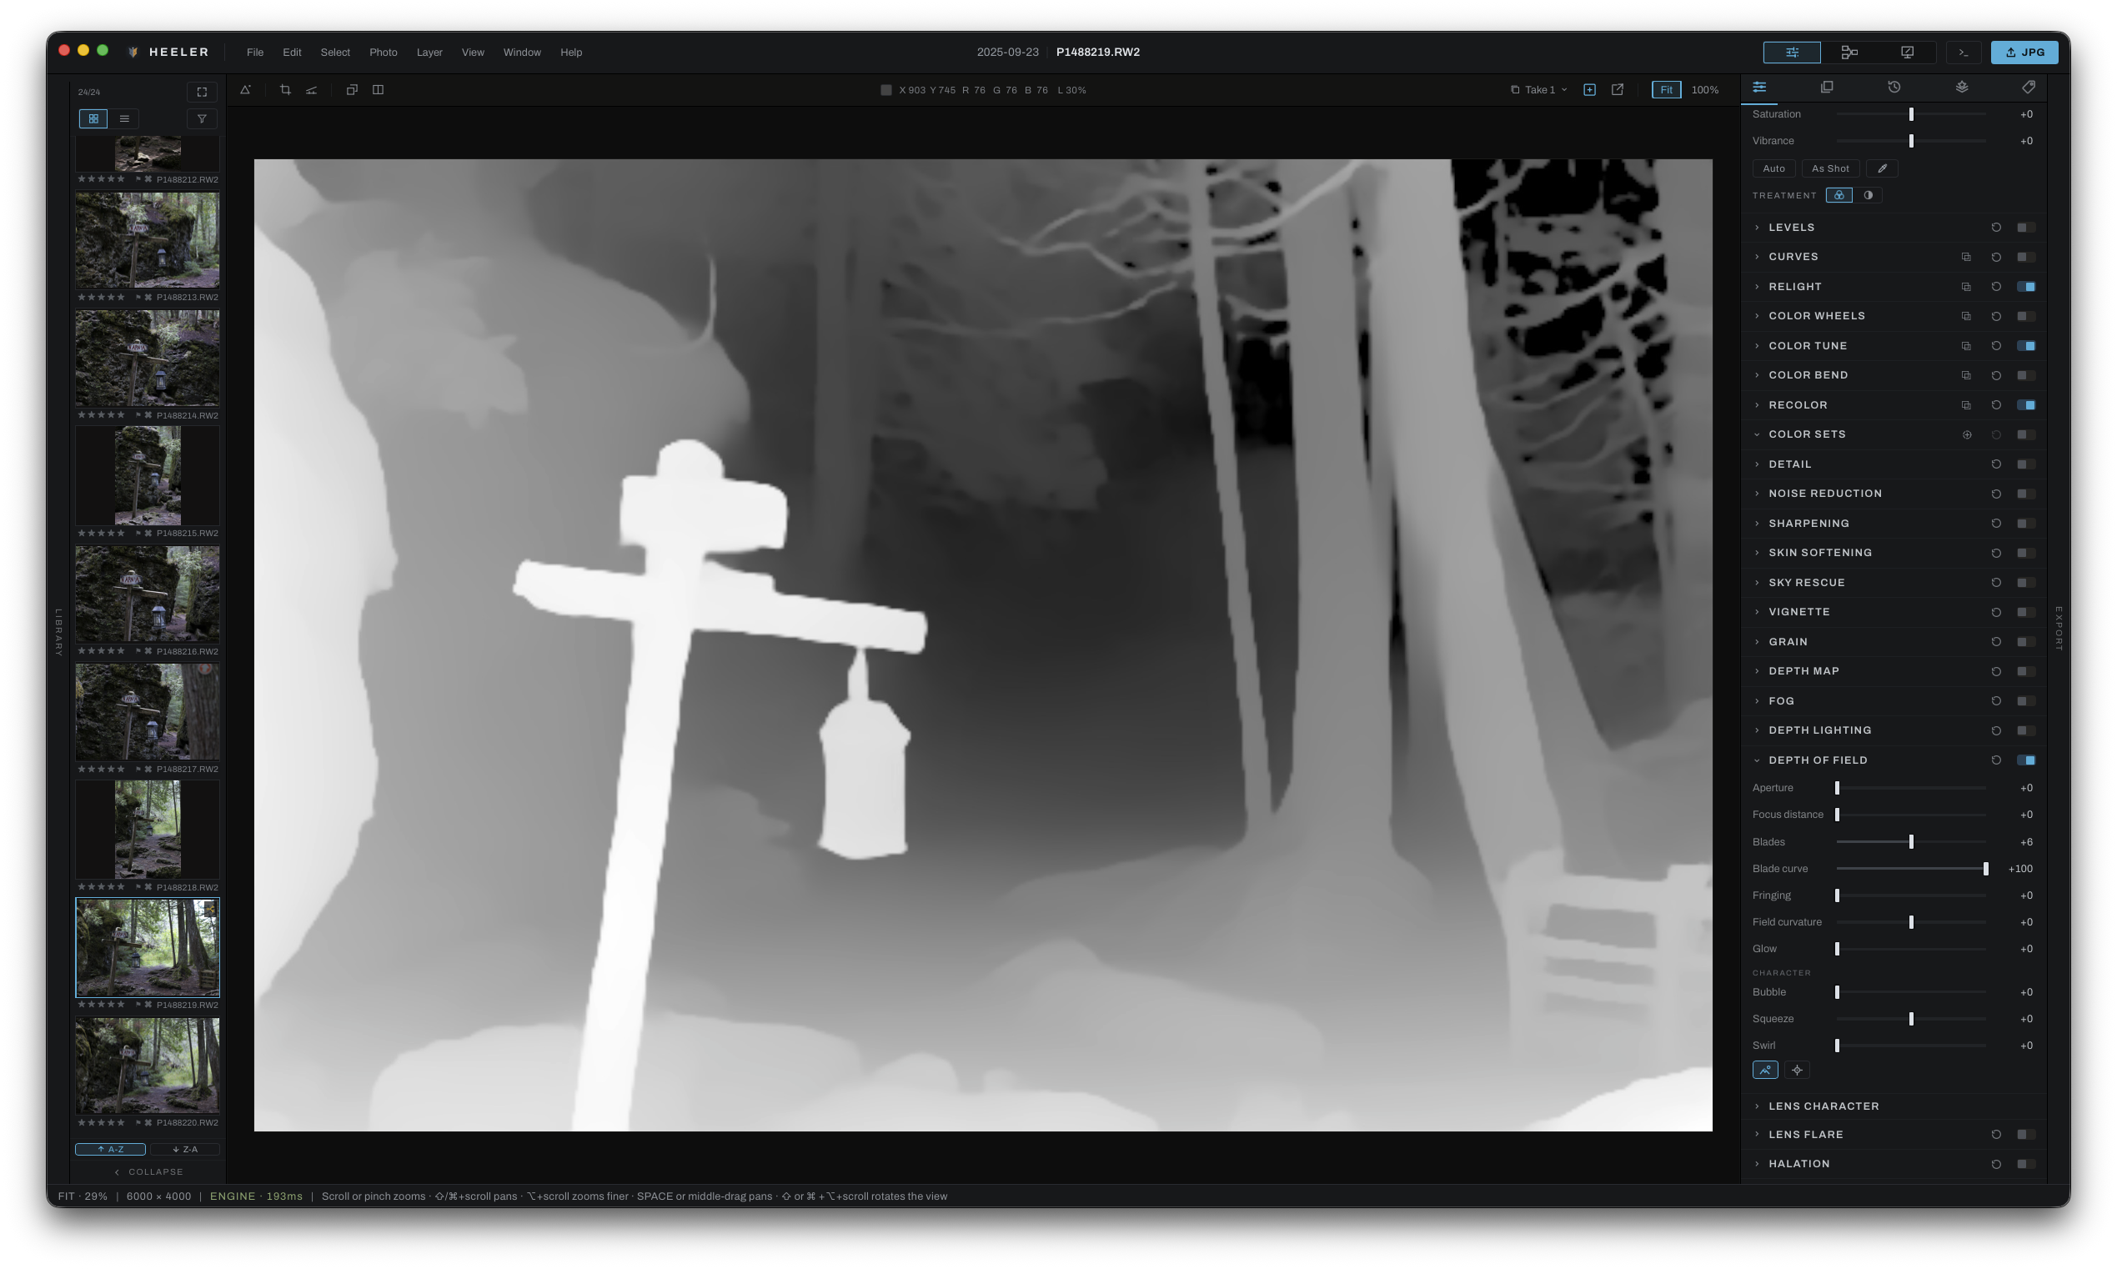Add a new color set
2117x1269 pixels.
coord(1967,434)
